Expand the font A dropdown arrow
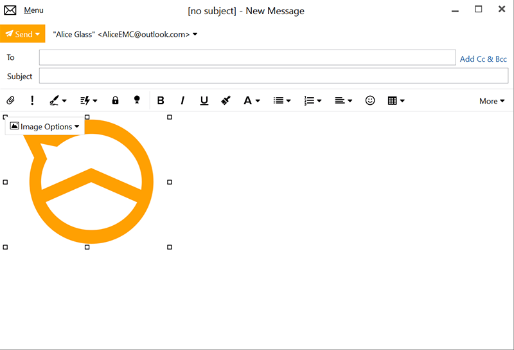Viewport: 514px width, 350px height. tap(258, 101)
